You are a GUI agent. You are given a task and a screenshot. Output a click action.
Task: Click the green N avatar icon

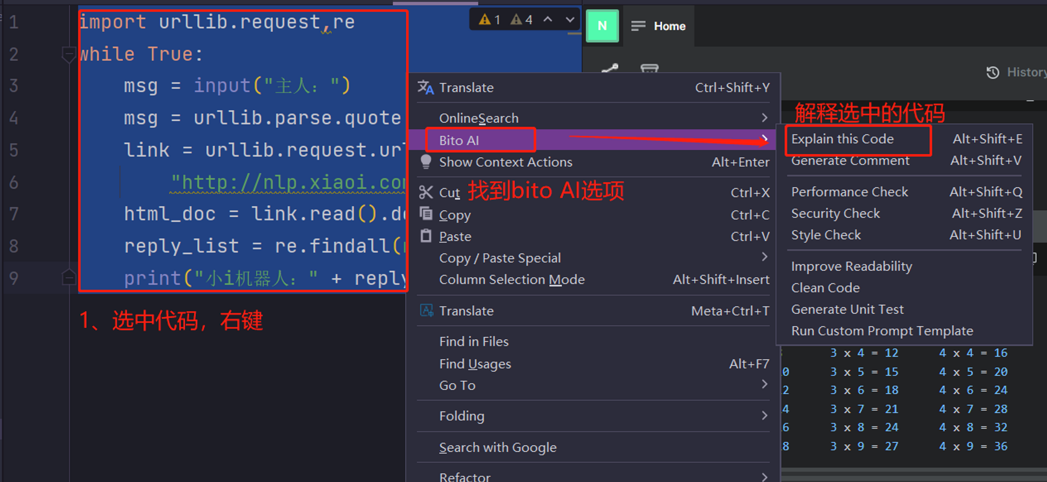[x=603, y=26]
